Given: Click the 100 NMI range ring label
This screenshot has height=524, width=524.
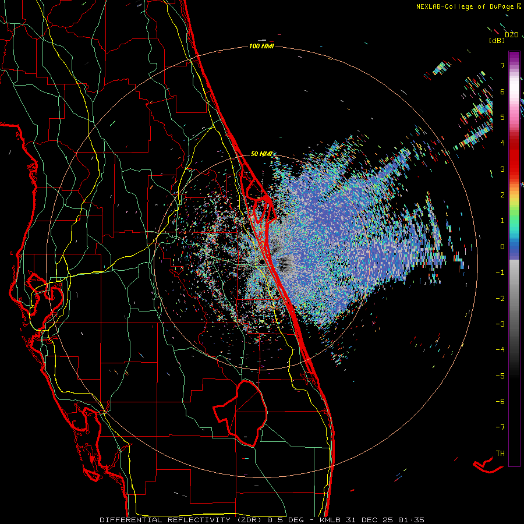Looking at the screenshot, I should (261, 46).
